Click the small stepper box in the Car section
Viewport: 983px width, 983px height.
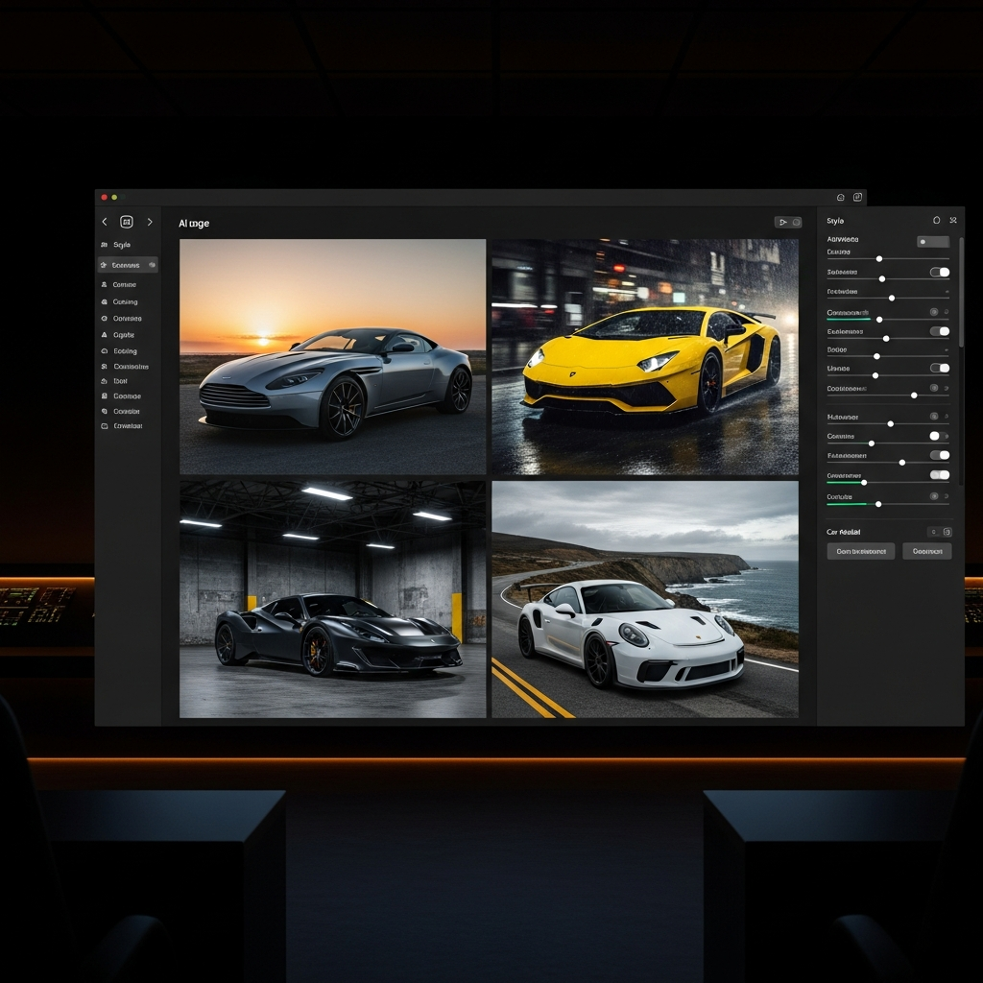click(x=940, y=532)
